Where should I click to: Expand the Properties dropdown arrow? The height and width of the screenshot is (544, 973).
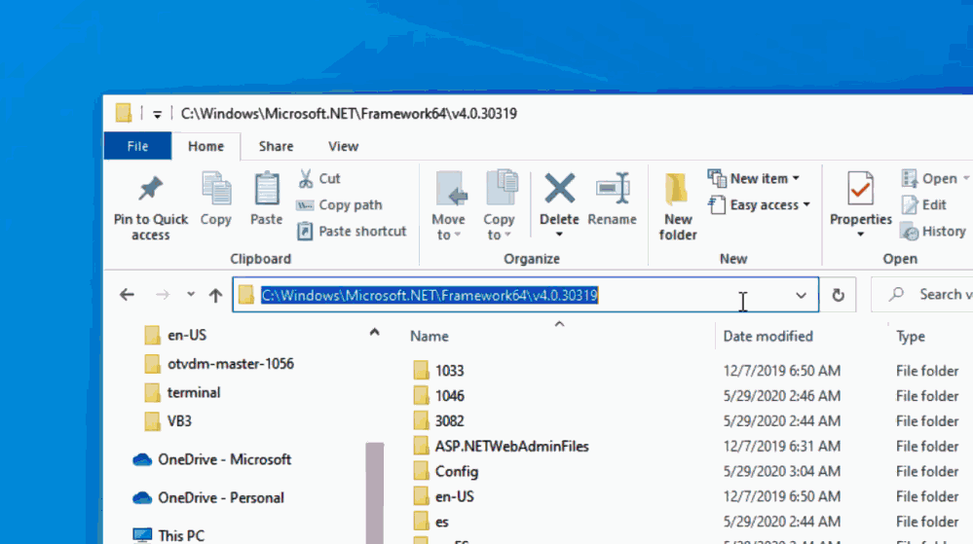click(x=861, y=235)
